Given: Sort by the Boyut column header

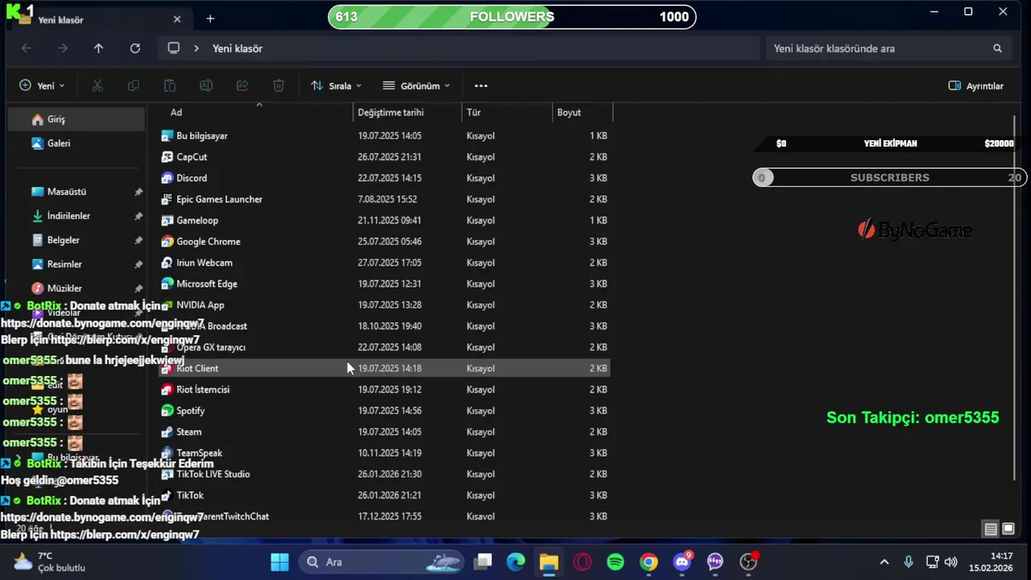Looking at the screenshot, I should (582, 112).
